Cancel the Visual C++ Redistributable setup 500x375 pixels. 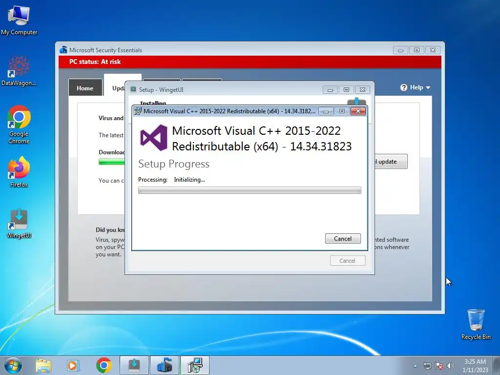343,238
